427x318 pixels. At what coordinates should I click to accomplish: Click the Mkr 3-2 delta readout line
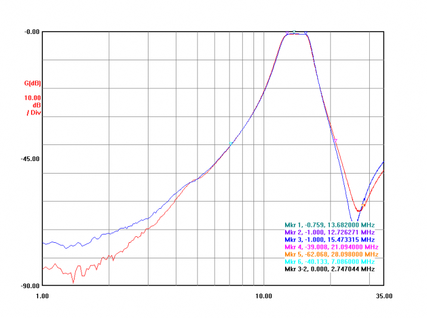(x=329, y=269)
